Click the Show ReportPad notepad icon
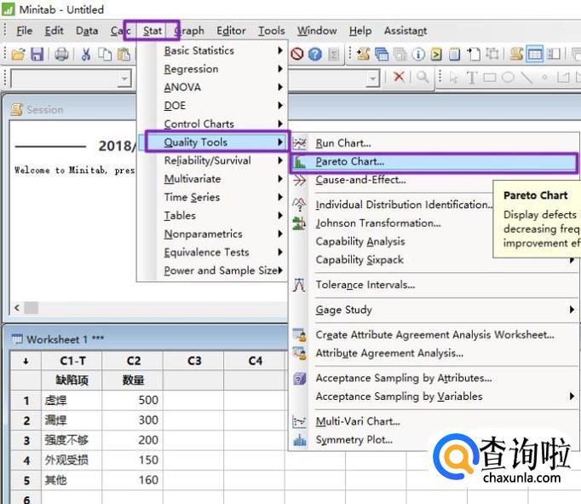The image size is (581, 504). [454, 54]
